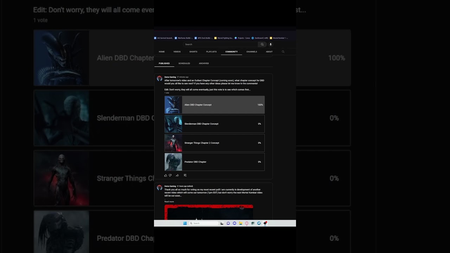Show SCHEDULED posts tab
Viewport: 450px width, 253px height.
184,63
